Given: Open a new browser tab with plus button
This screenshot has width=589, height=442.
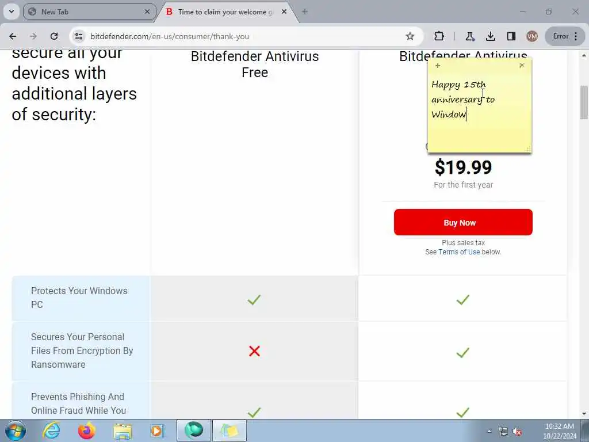Looking at the screenshot, I should [x=305, y=12].
